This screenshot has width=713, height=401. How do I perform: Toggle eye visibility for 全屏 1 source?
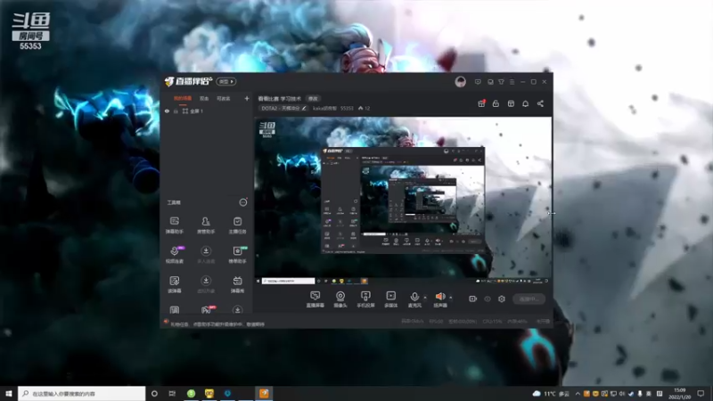click(x=167, y=110)
